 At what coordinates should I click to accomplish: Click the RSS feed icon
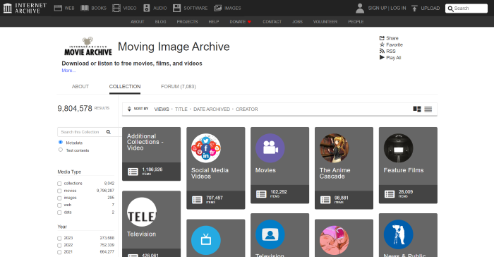point(382,51)
